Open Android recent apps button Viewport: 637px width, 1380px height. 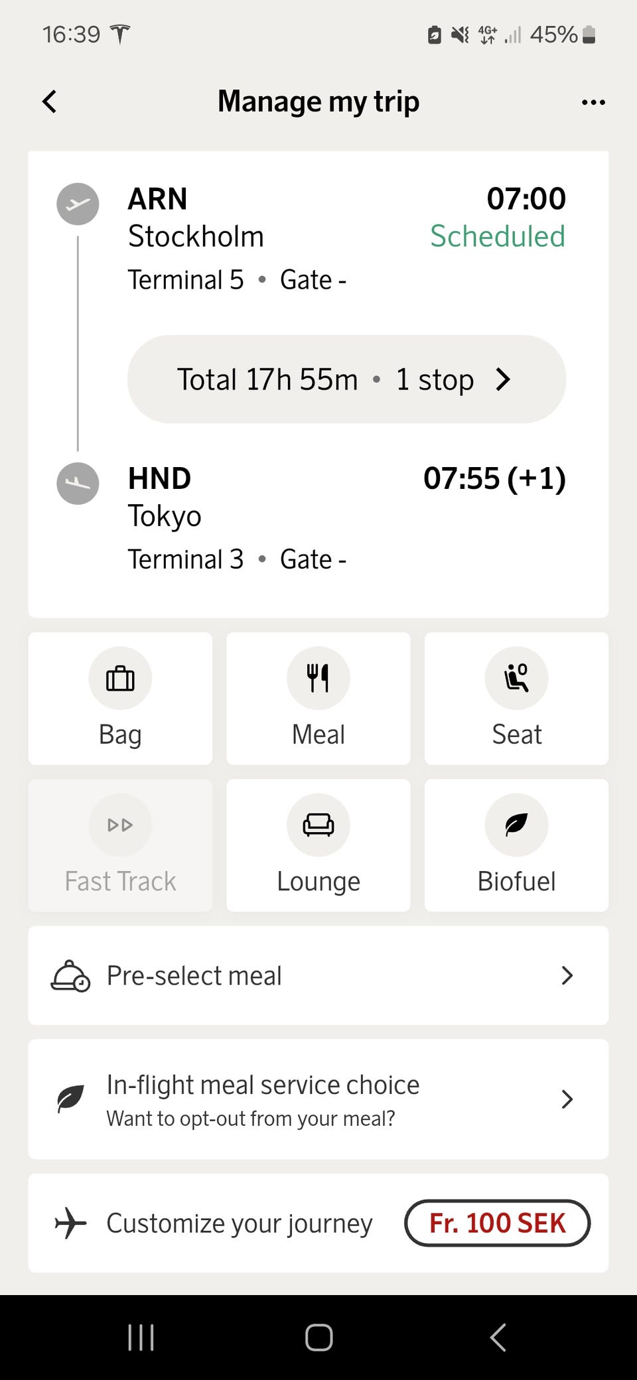pyautogui.click(x=141, y=1337)
